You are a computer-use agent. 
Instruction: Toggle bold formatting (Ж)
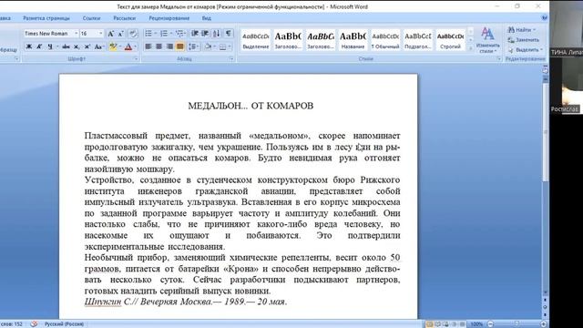point(28,46)
